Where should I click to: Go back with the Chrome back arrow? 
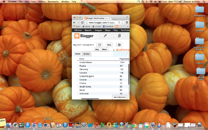(74, 22)
